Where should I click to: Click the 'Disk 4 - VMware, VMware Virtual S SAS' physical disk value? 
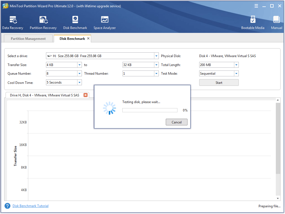pyautogui.click(x=227, y=56)
